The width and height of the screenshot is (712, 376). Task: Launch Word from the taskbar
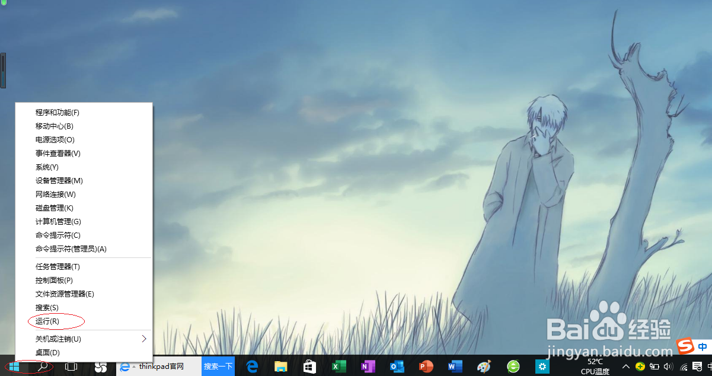point(455,367)
